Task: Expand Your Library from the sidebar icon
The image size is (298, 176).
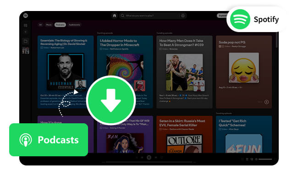Action: pyautogui.click(x=26, y=25)
